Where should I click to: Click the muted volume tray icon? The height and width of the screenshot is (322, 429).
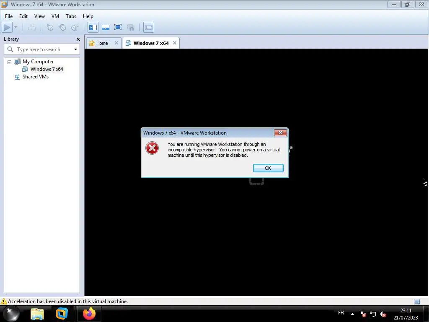383,314
